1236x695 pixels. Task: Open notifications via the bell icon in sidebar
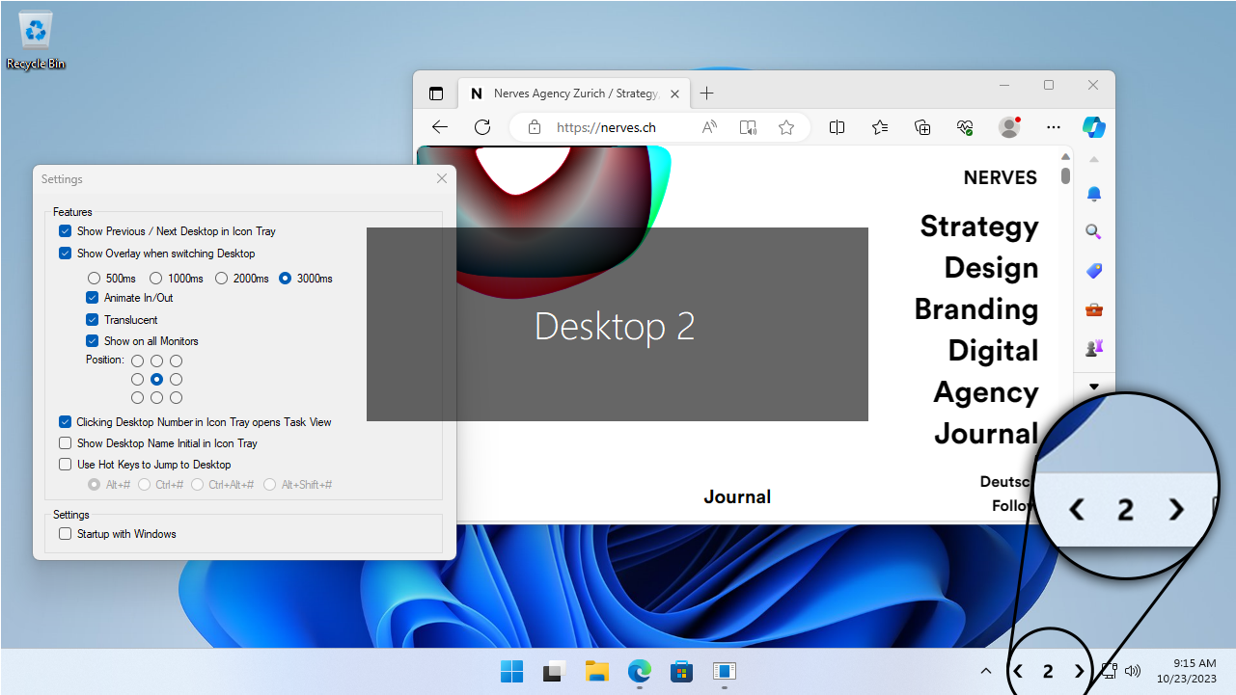(x=1093, y=194)
